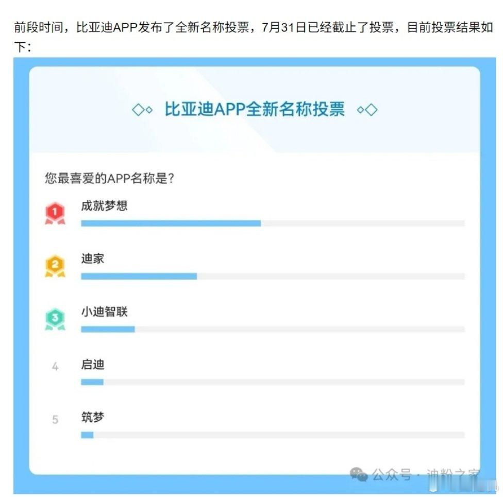Screen dimensions: 503x497
Task: Select the 迪家 option
Action: pyautogui.click(x=92, y=259)
